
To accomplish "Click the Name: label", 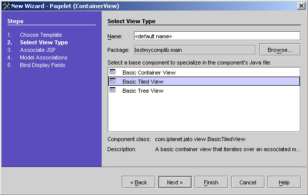I will tap(115, 36).
